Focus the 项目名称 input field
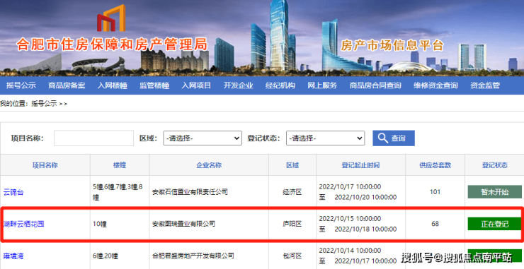 click(93, 138)
